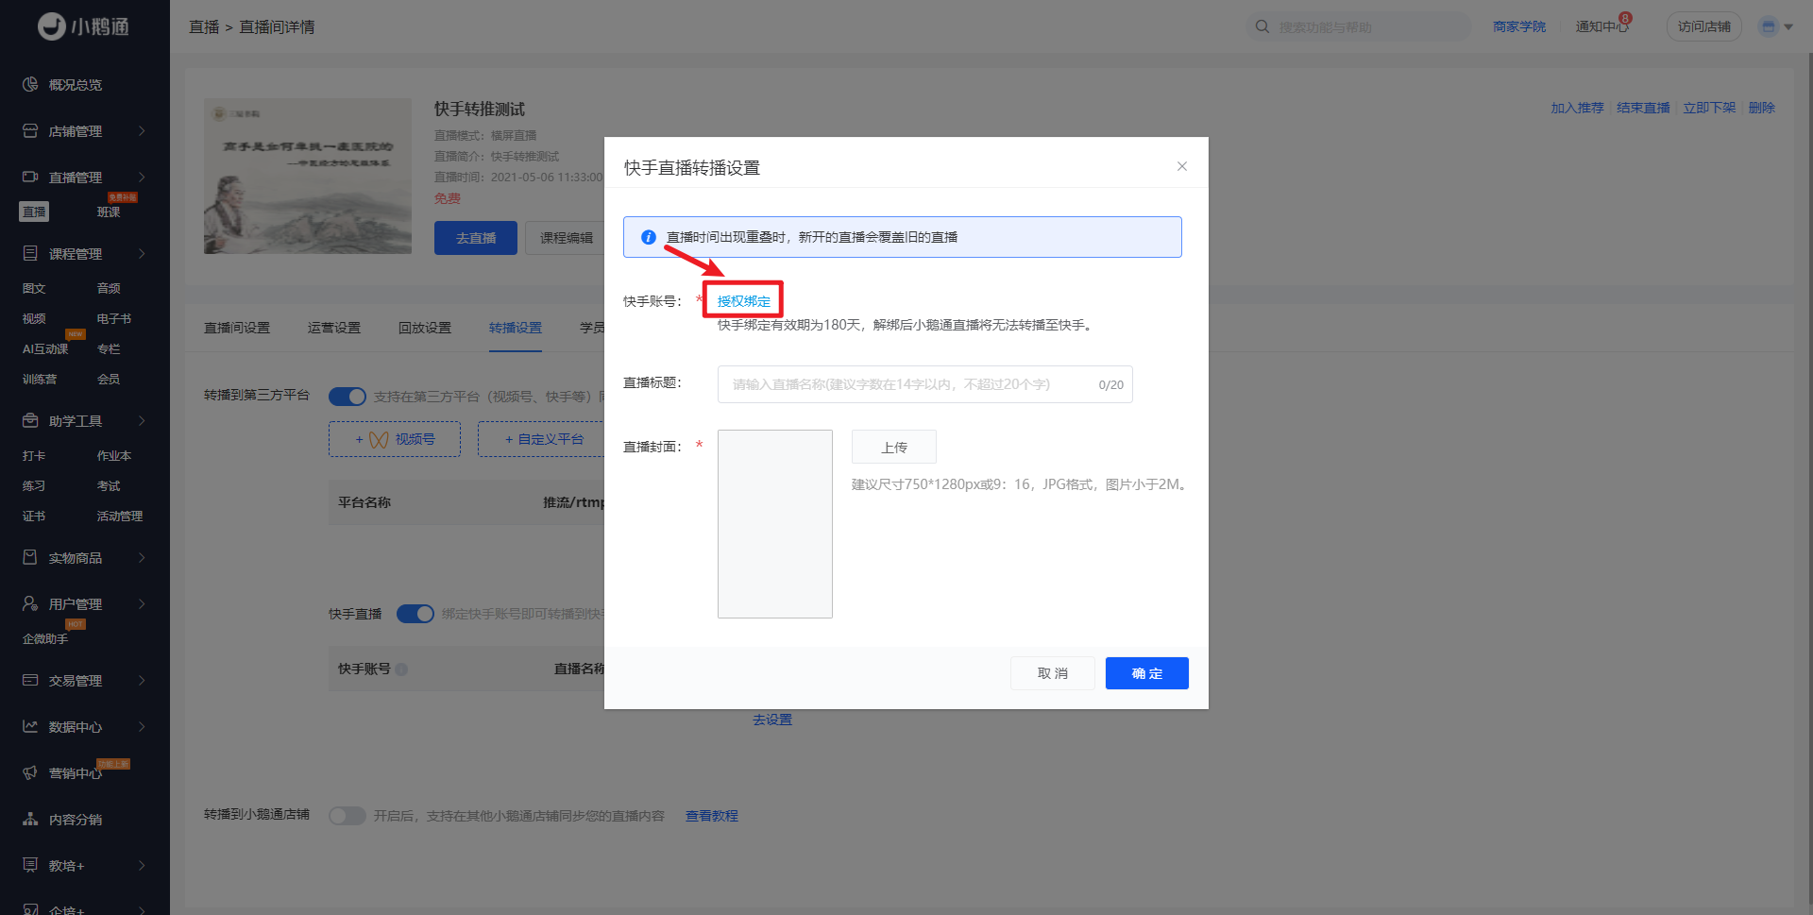Add 视频号 platform button
Image resolution: width=1813 pixels, height=915 pixels.
[395, 439]
